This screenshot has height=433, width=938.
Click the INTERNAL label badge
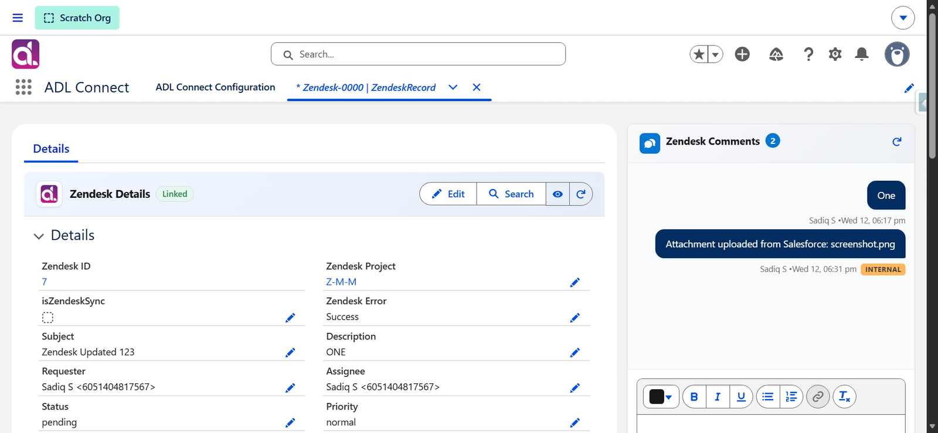883,270
